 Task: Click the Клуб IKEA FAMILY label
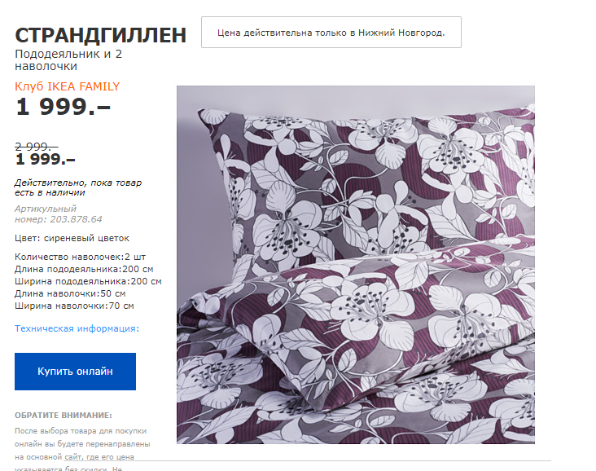pos(68,86)
